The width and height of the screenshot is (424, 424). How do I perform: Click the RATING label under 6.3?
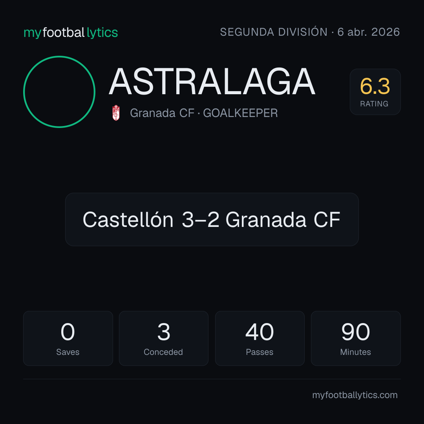click(374, 104)
